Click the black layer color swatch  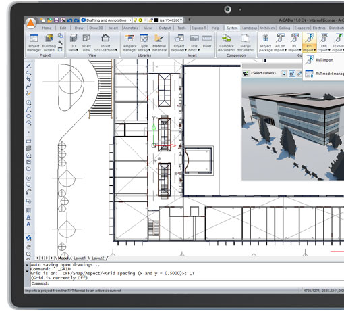(156, 20)
